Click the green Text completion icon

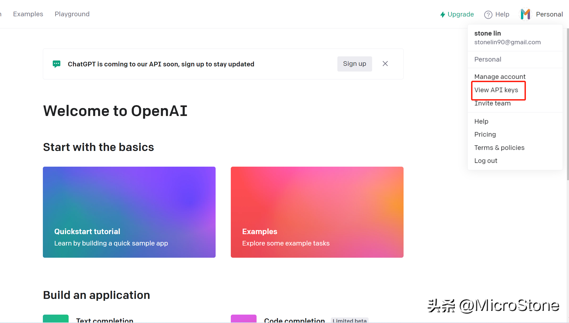coord(56,318)
